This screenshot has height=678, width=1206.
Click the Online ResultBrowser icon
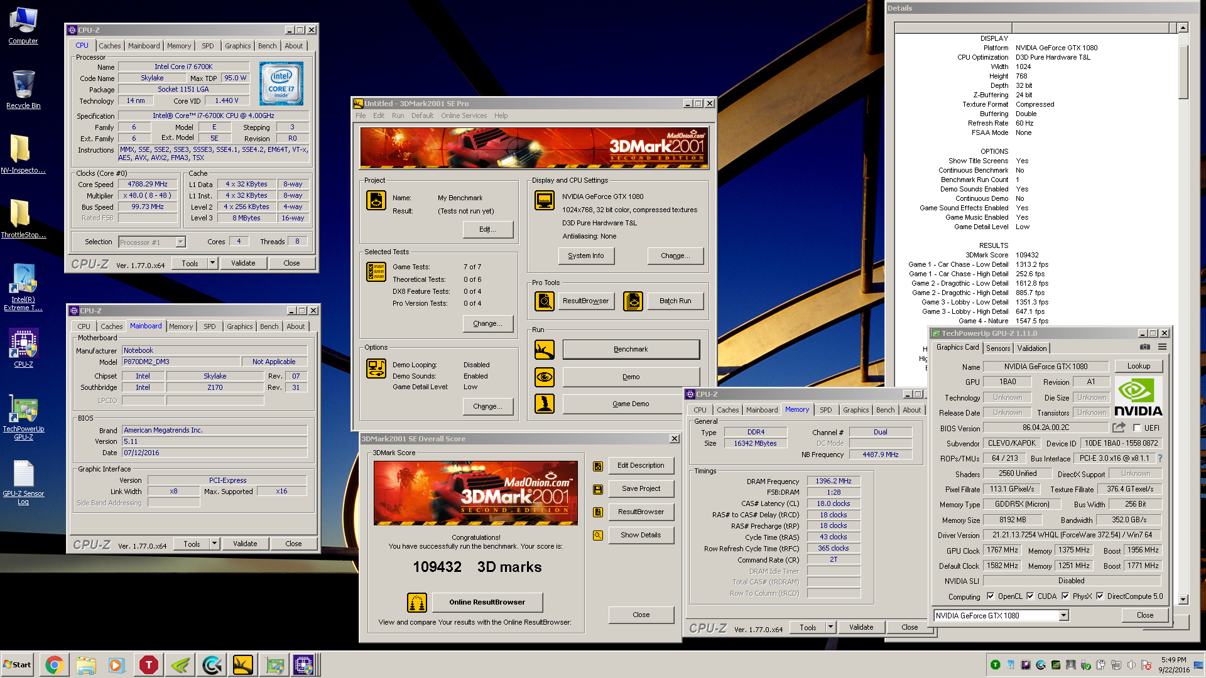417,603
